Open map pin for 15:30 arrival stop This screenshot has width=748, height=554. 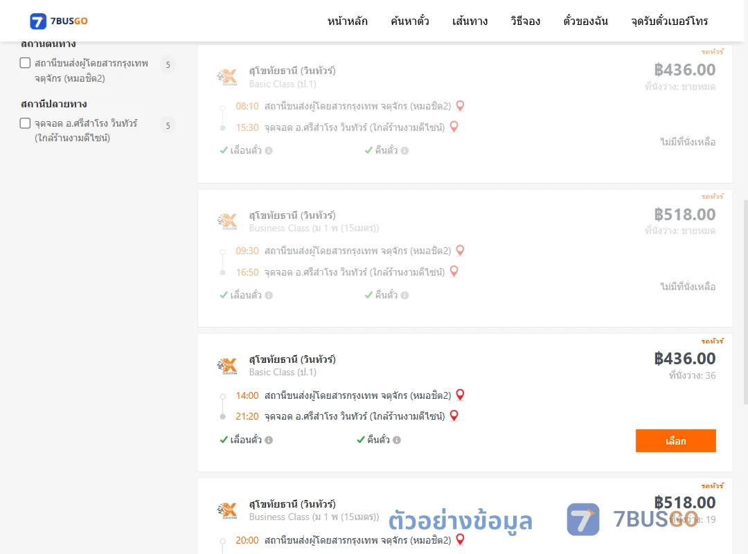(x=454, y=127)
